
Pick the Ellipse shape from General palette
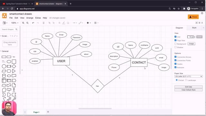coord(9,62)
